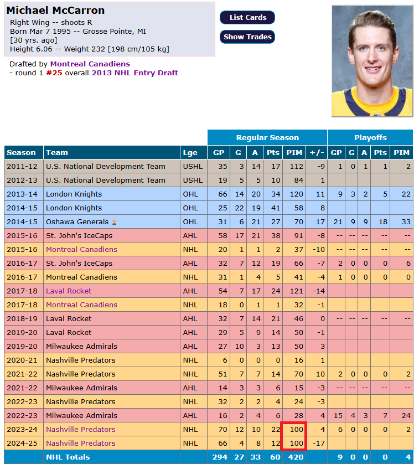This screenshot has height=464, width=414.
Task: Click the 2023-24 PIM value of 100
Action: [297, 429]
